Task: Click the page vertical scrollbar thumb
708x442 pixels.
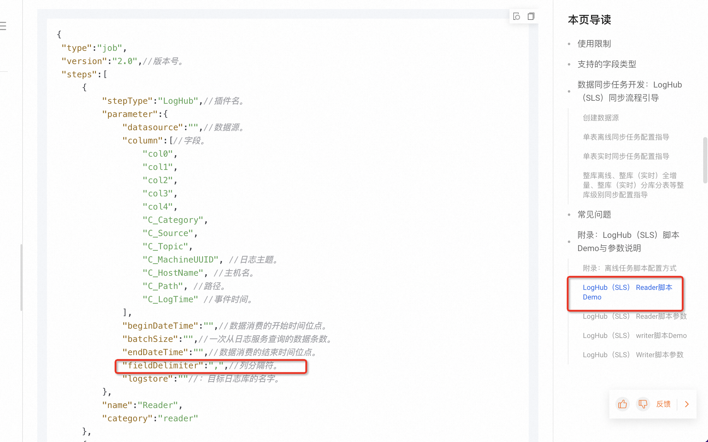Action: [705, 160]
